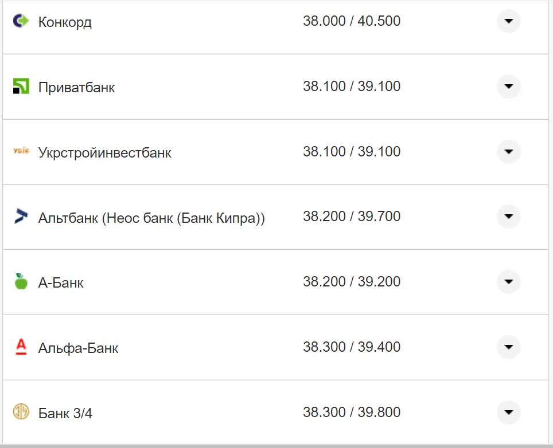Select the Альфа-Банк name text
553x448 pixels.
78,348
